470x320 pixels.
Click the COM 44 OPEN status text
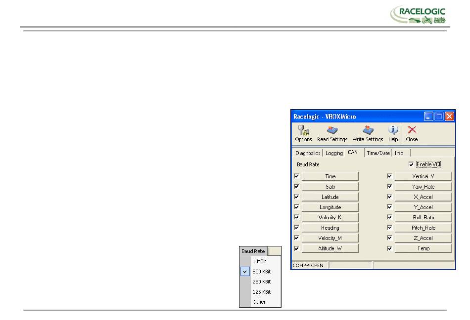308,266
